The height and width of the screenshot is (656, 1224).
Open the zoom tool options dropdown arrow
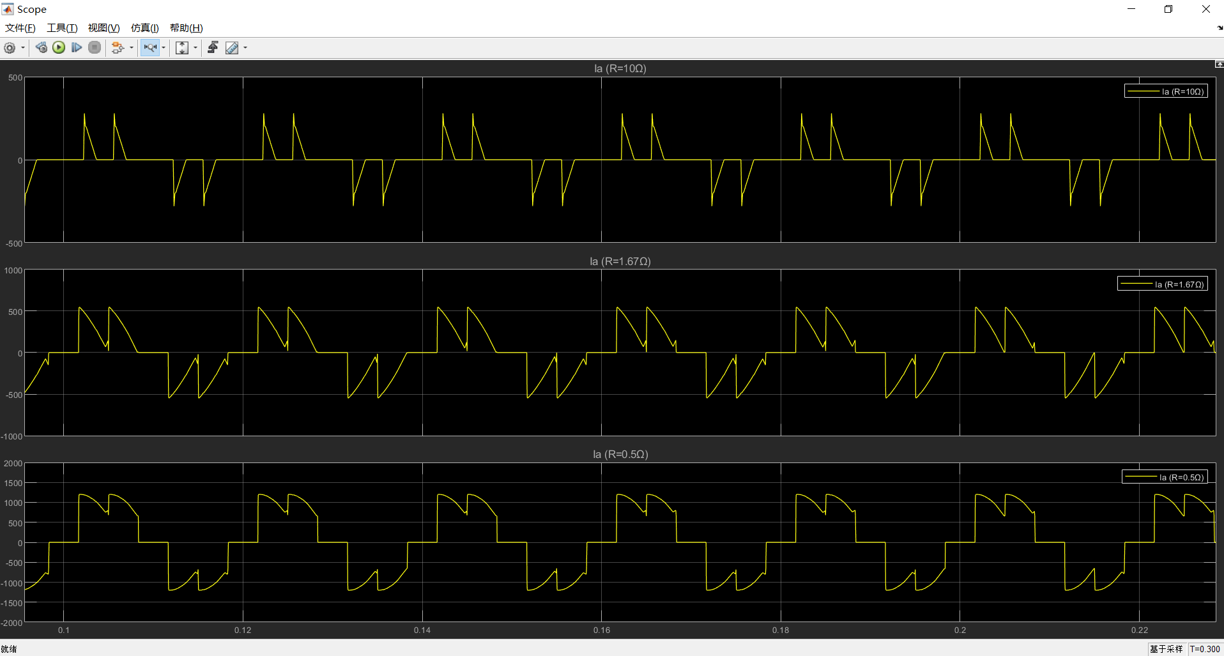164,48
